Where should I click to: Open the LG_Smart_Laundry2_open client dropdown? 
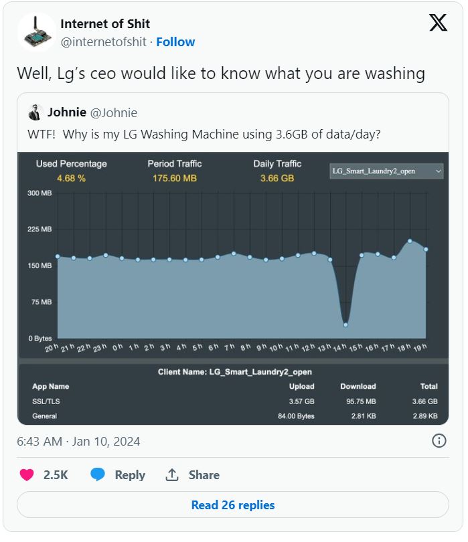click(x=386, y=171)
